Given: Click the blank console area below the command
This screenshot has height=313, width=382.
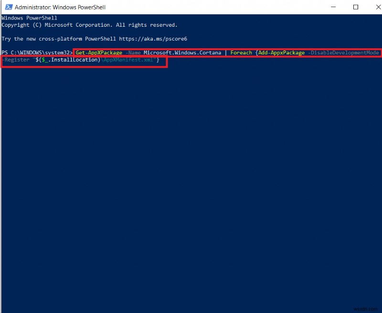Looking at the screenshot, I should point(191,167).
